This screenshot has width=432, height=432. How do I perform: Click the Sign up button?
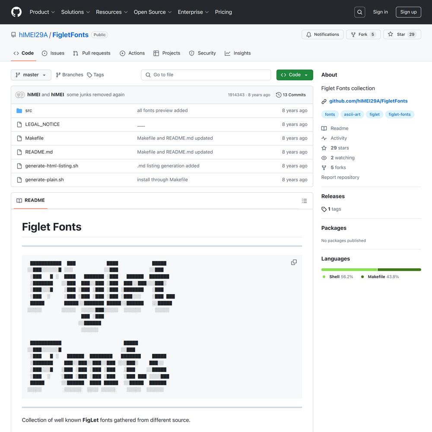point(408,12)
